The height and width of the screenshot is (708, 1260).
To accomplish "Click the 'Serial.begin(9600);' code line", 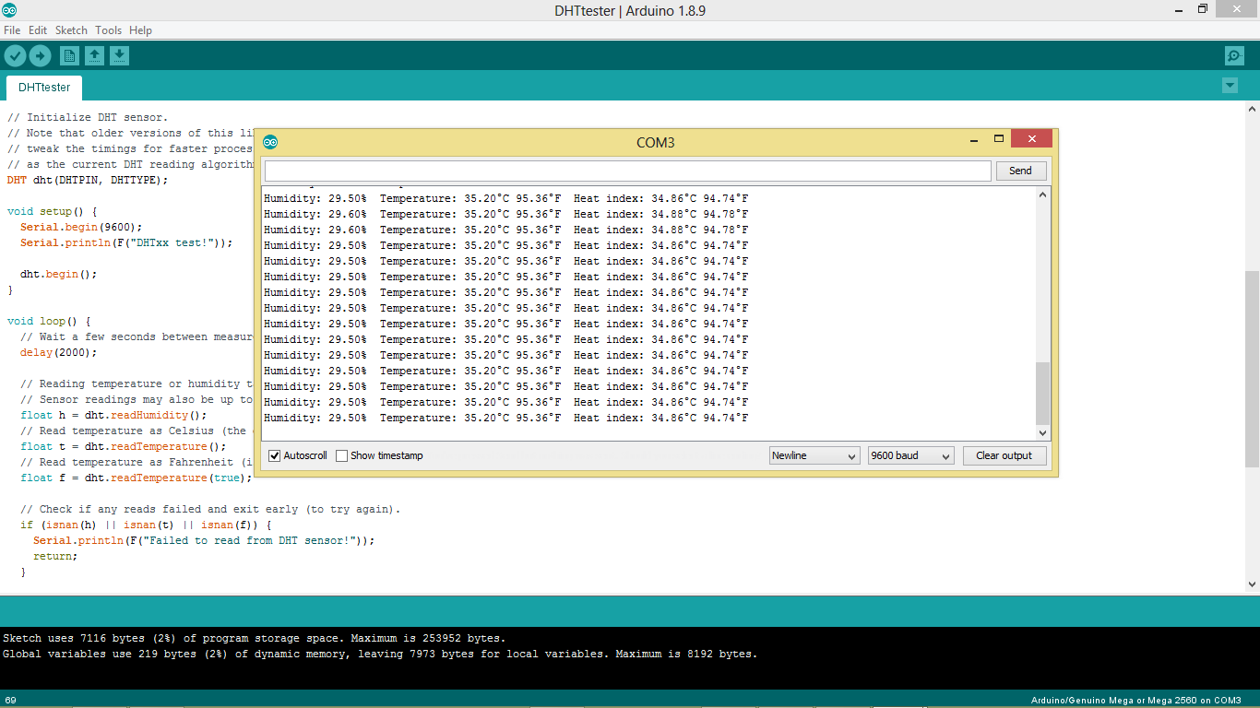I will tap(81, 227).
